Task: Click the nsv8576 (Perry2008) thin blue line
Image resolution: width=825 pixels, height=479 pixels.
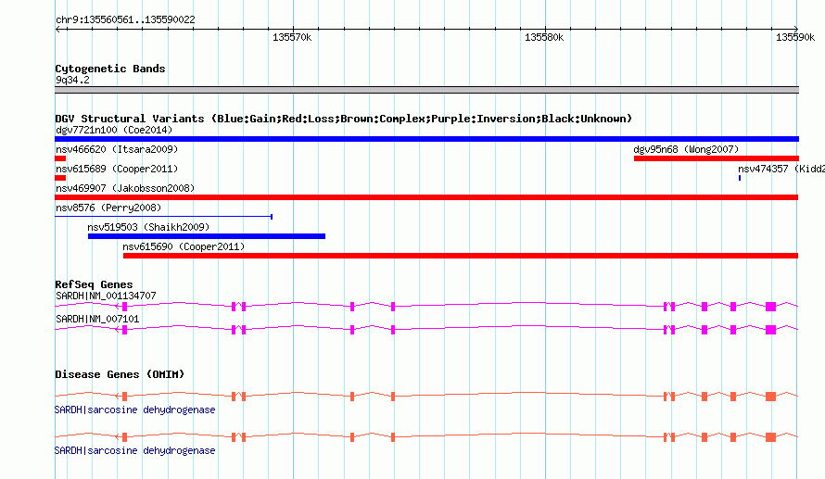Action: point(164,217)
